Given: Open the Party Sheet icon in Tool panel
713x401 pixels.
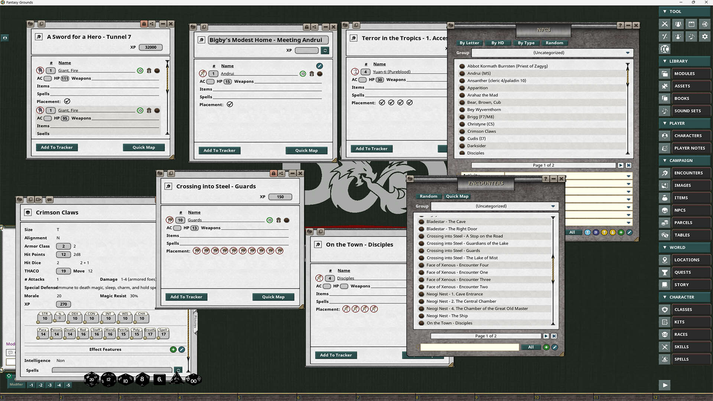Looking at the screenshot, I should (678, 24).
